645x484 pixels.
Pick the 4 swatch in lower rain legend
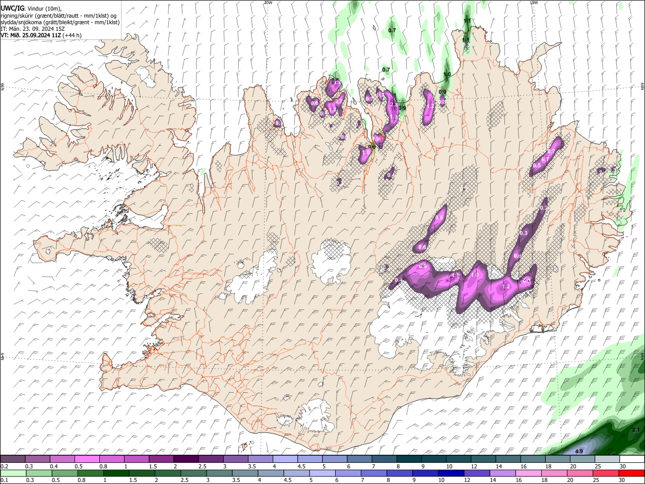tap(271, 473)
